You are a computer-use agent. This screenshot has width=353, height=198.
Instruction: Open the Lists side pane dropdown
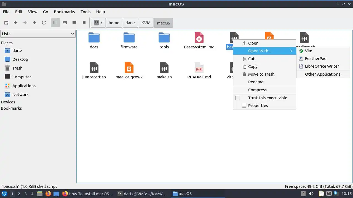(38, 34)
